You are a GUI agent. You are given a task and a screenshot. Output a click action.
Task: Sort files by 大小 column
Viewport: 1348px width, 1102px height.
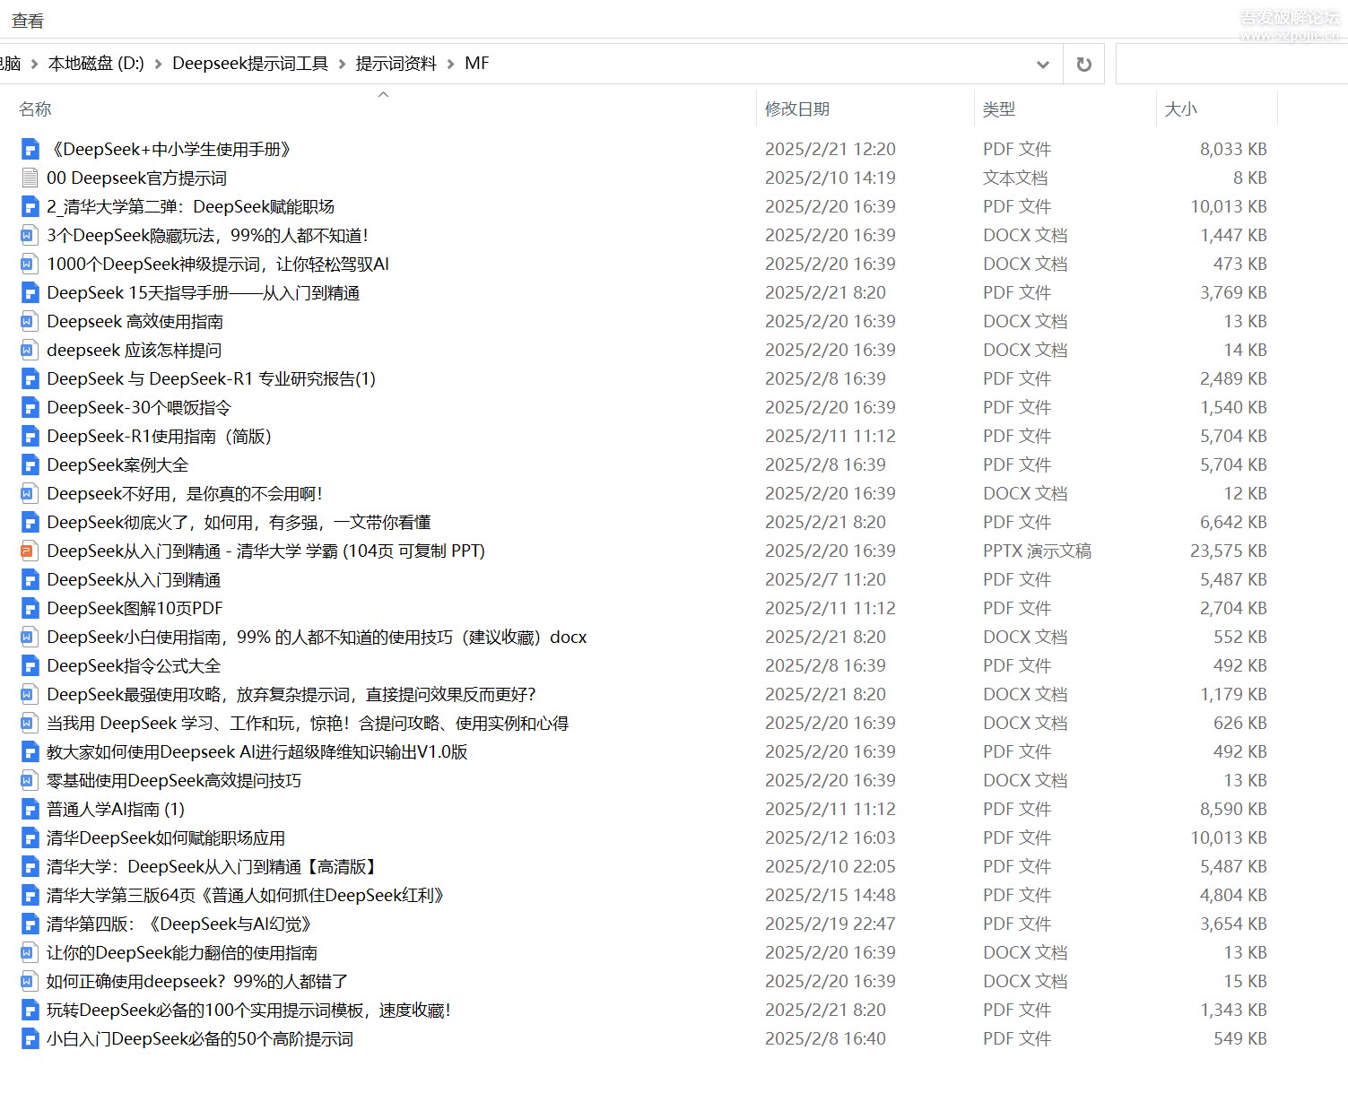(1180, 108)
